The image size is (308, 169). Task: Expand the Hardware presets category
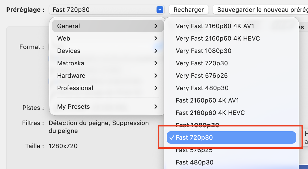pyautogui.click(x=107, y=76)
